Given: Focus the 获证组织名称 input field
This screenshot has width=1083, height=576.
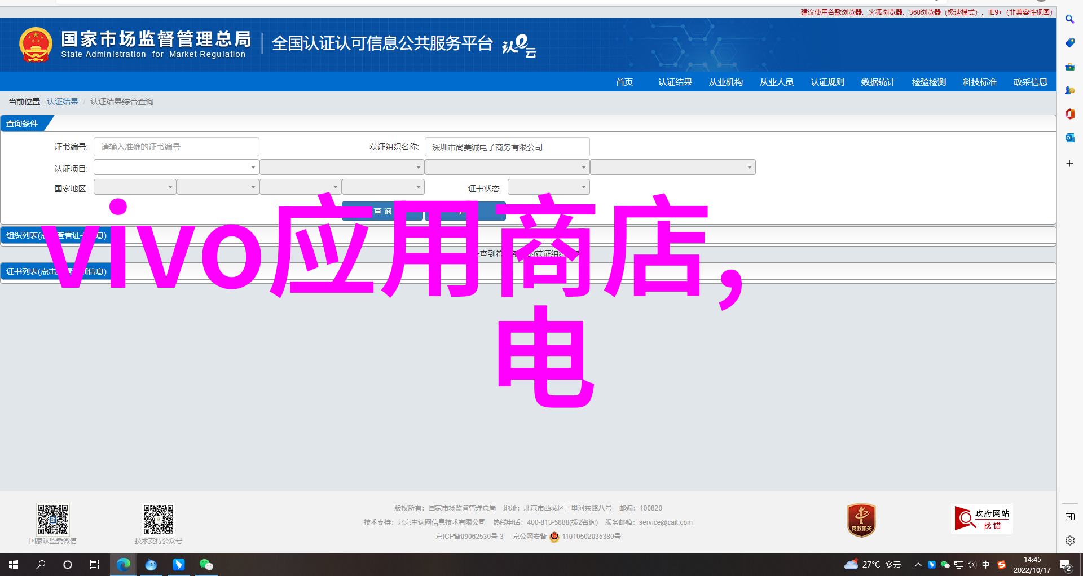Looking at the screenshot, I should tap(507, 147).
